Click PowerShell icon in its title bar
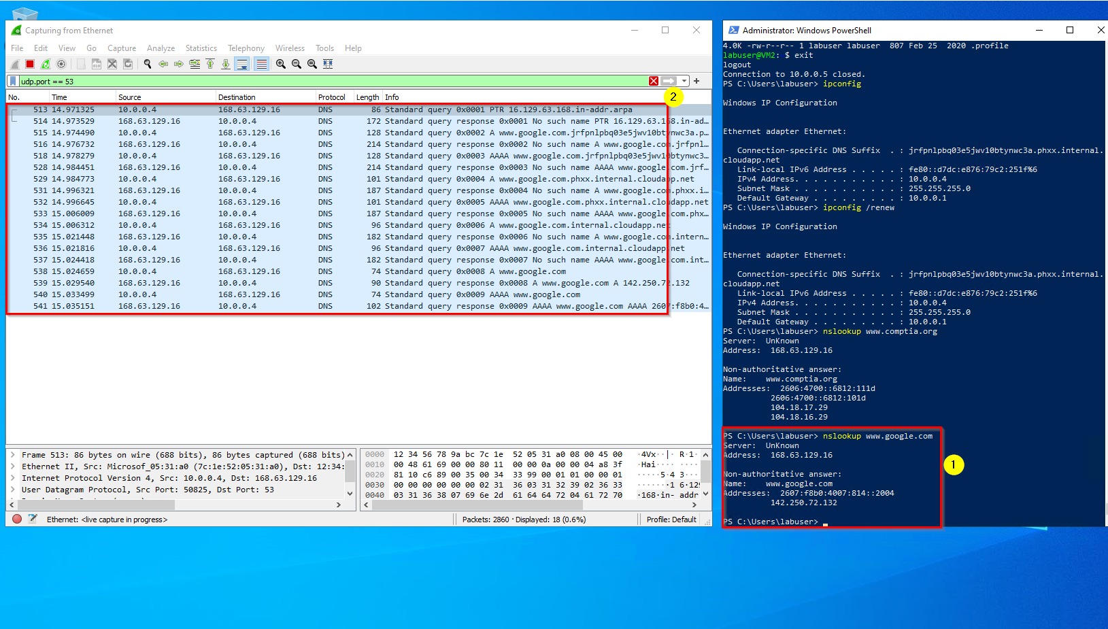This screenshot has width=1108, height=629. pyautogui.click(x=733, y=31)
